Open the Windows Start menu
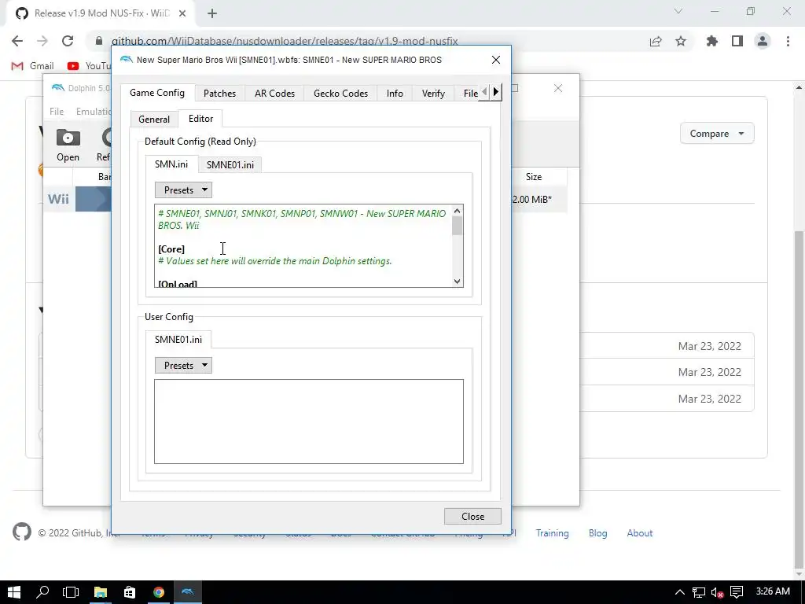The height and width of the screenshot is (604, 805). pos(14,592)
